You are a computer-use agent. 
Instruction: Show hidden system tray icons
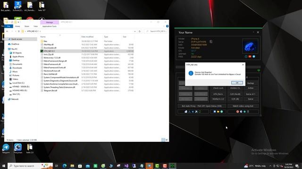(x=270, y=166)
